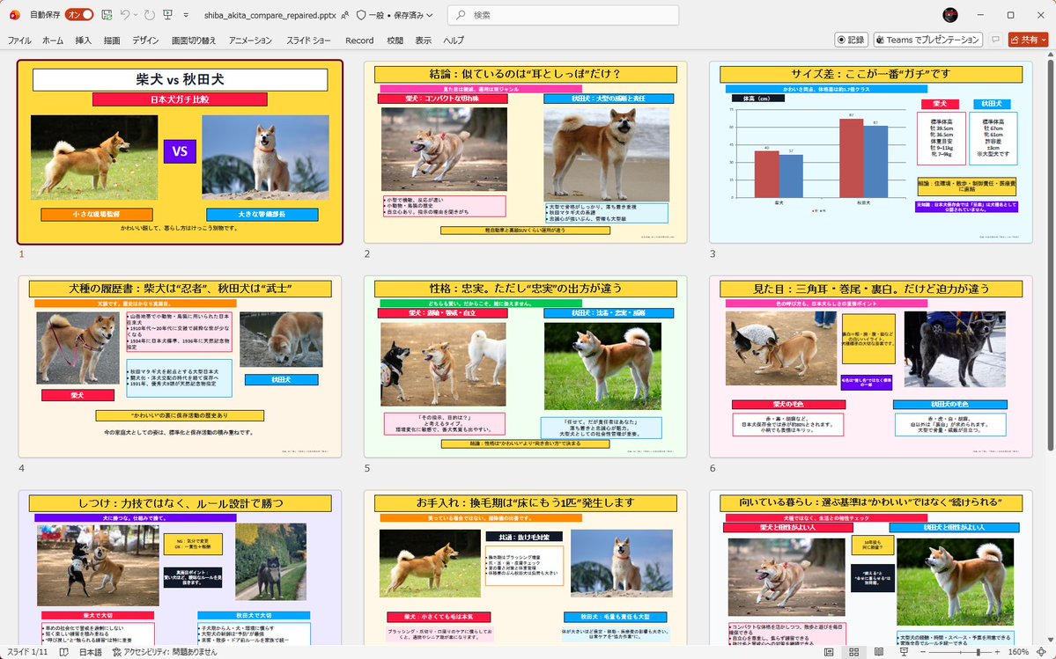Switch to the ホーム tab
This screenshot has width=1056, height=659.
point(53,40)
